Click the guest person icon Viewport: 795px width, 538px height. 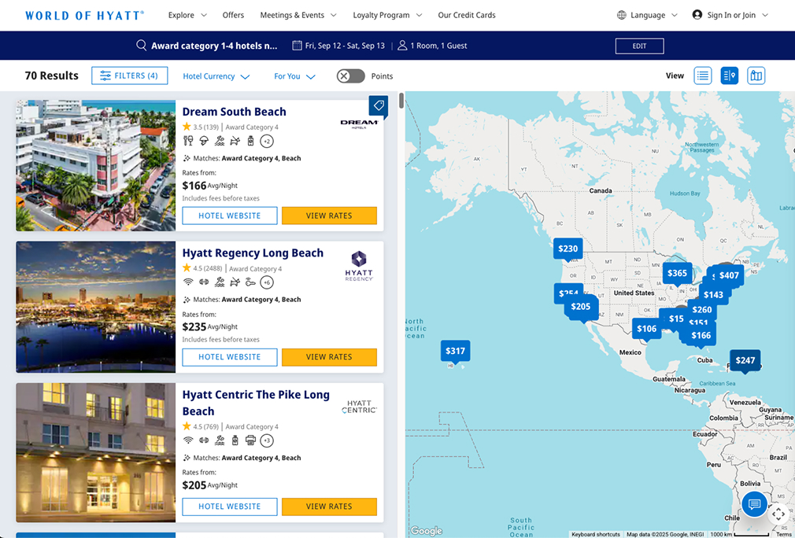pos(402,46)
